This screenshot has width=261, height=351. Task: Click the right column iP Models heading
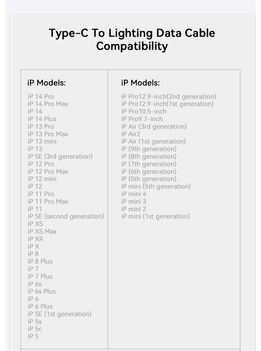(140, 83)
